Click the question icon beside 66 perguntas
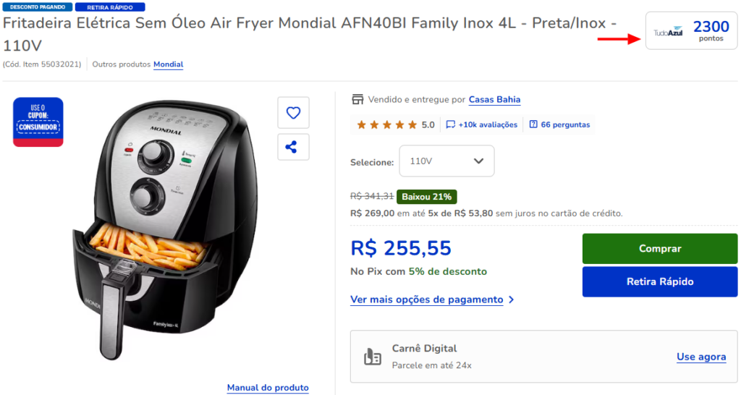This screenshot has width=741, height=395. pyautogui.click(x=533, y=124)
